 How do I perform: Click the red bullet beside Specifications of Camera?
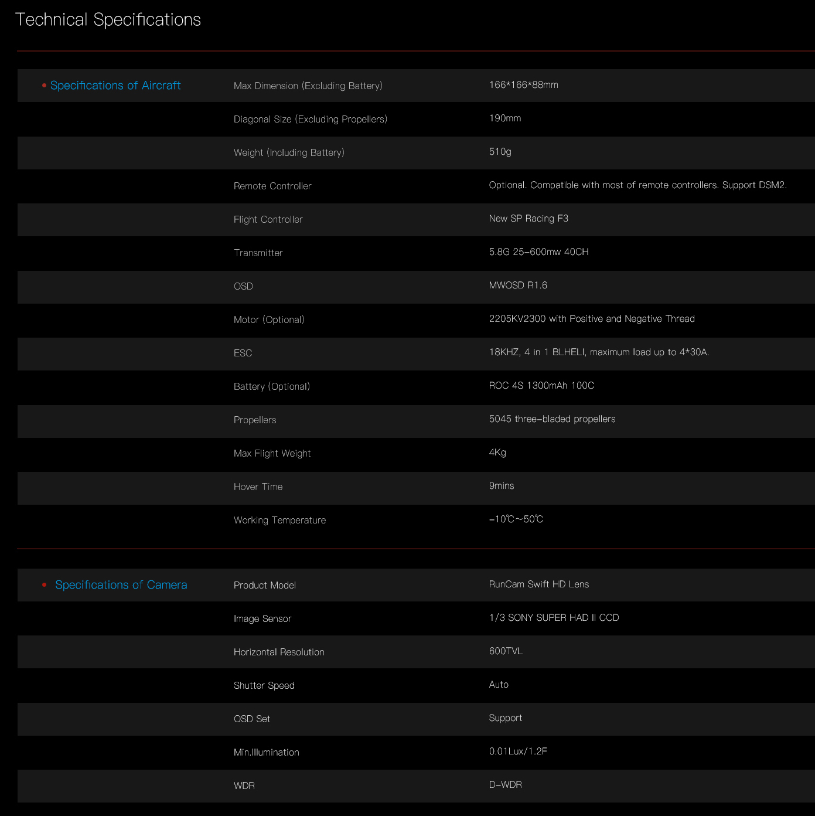(44, 585)
